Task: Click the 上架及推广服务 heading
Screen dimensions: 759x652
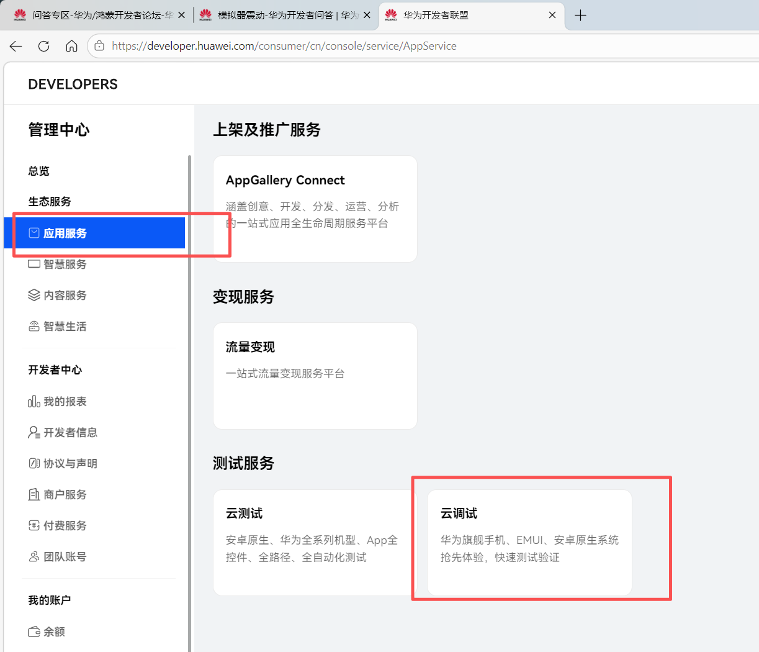Action: [267, 130]
